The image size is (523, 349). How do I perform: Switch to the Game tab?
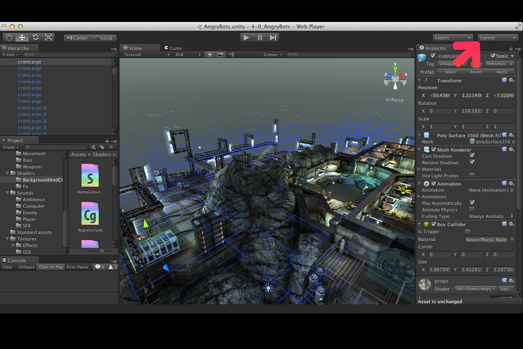(x=173, y=48)
